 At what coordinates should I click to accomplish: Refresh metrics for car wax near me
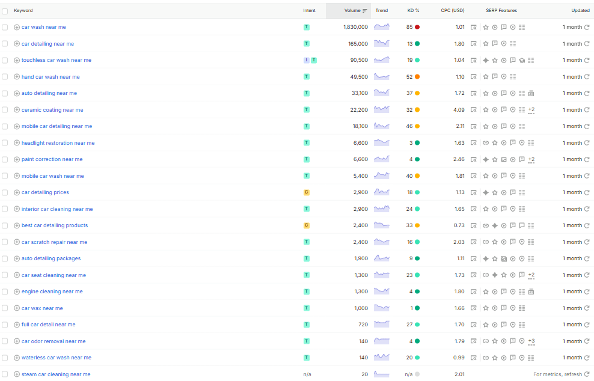click(x=587, y=308)
